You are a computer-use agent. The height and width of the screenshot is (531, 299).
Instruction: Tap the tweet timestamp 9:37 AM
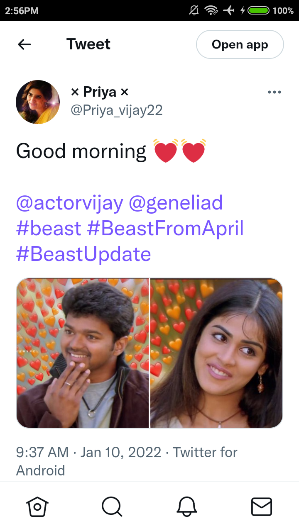pyautogui.click(x=42, y=452)
